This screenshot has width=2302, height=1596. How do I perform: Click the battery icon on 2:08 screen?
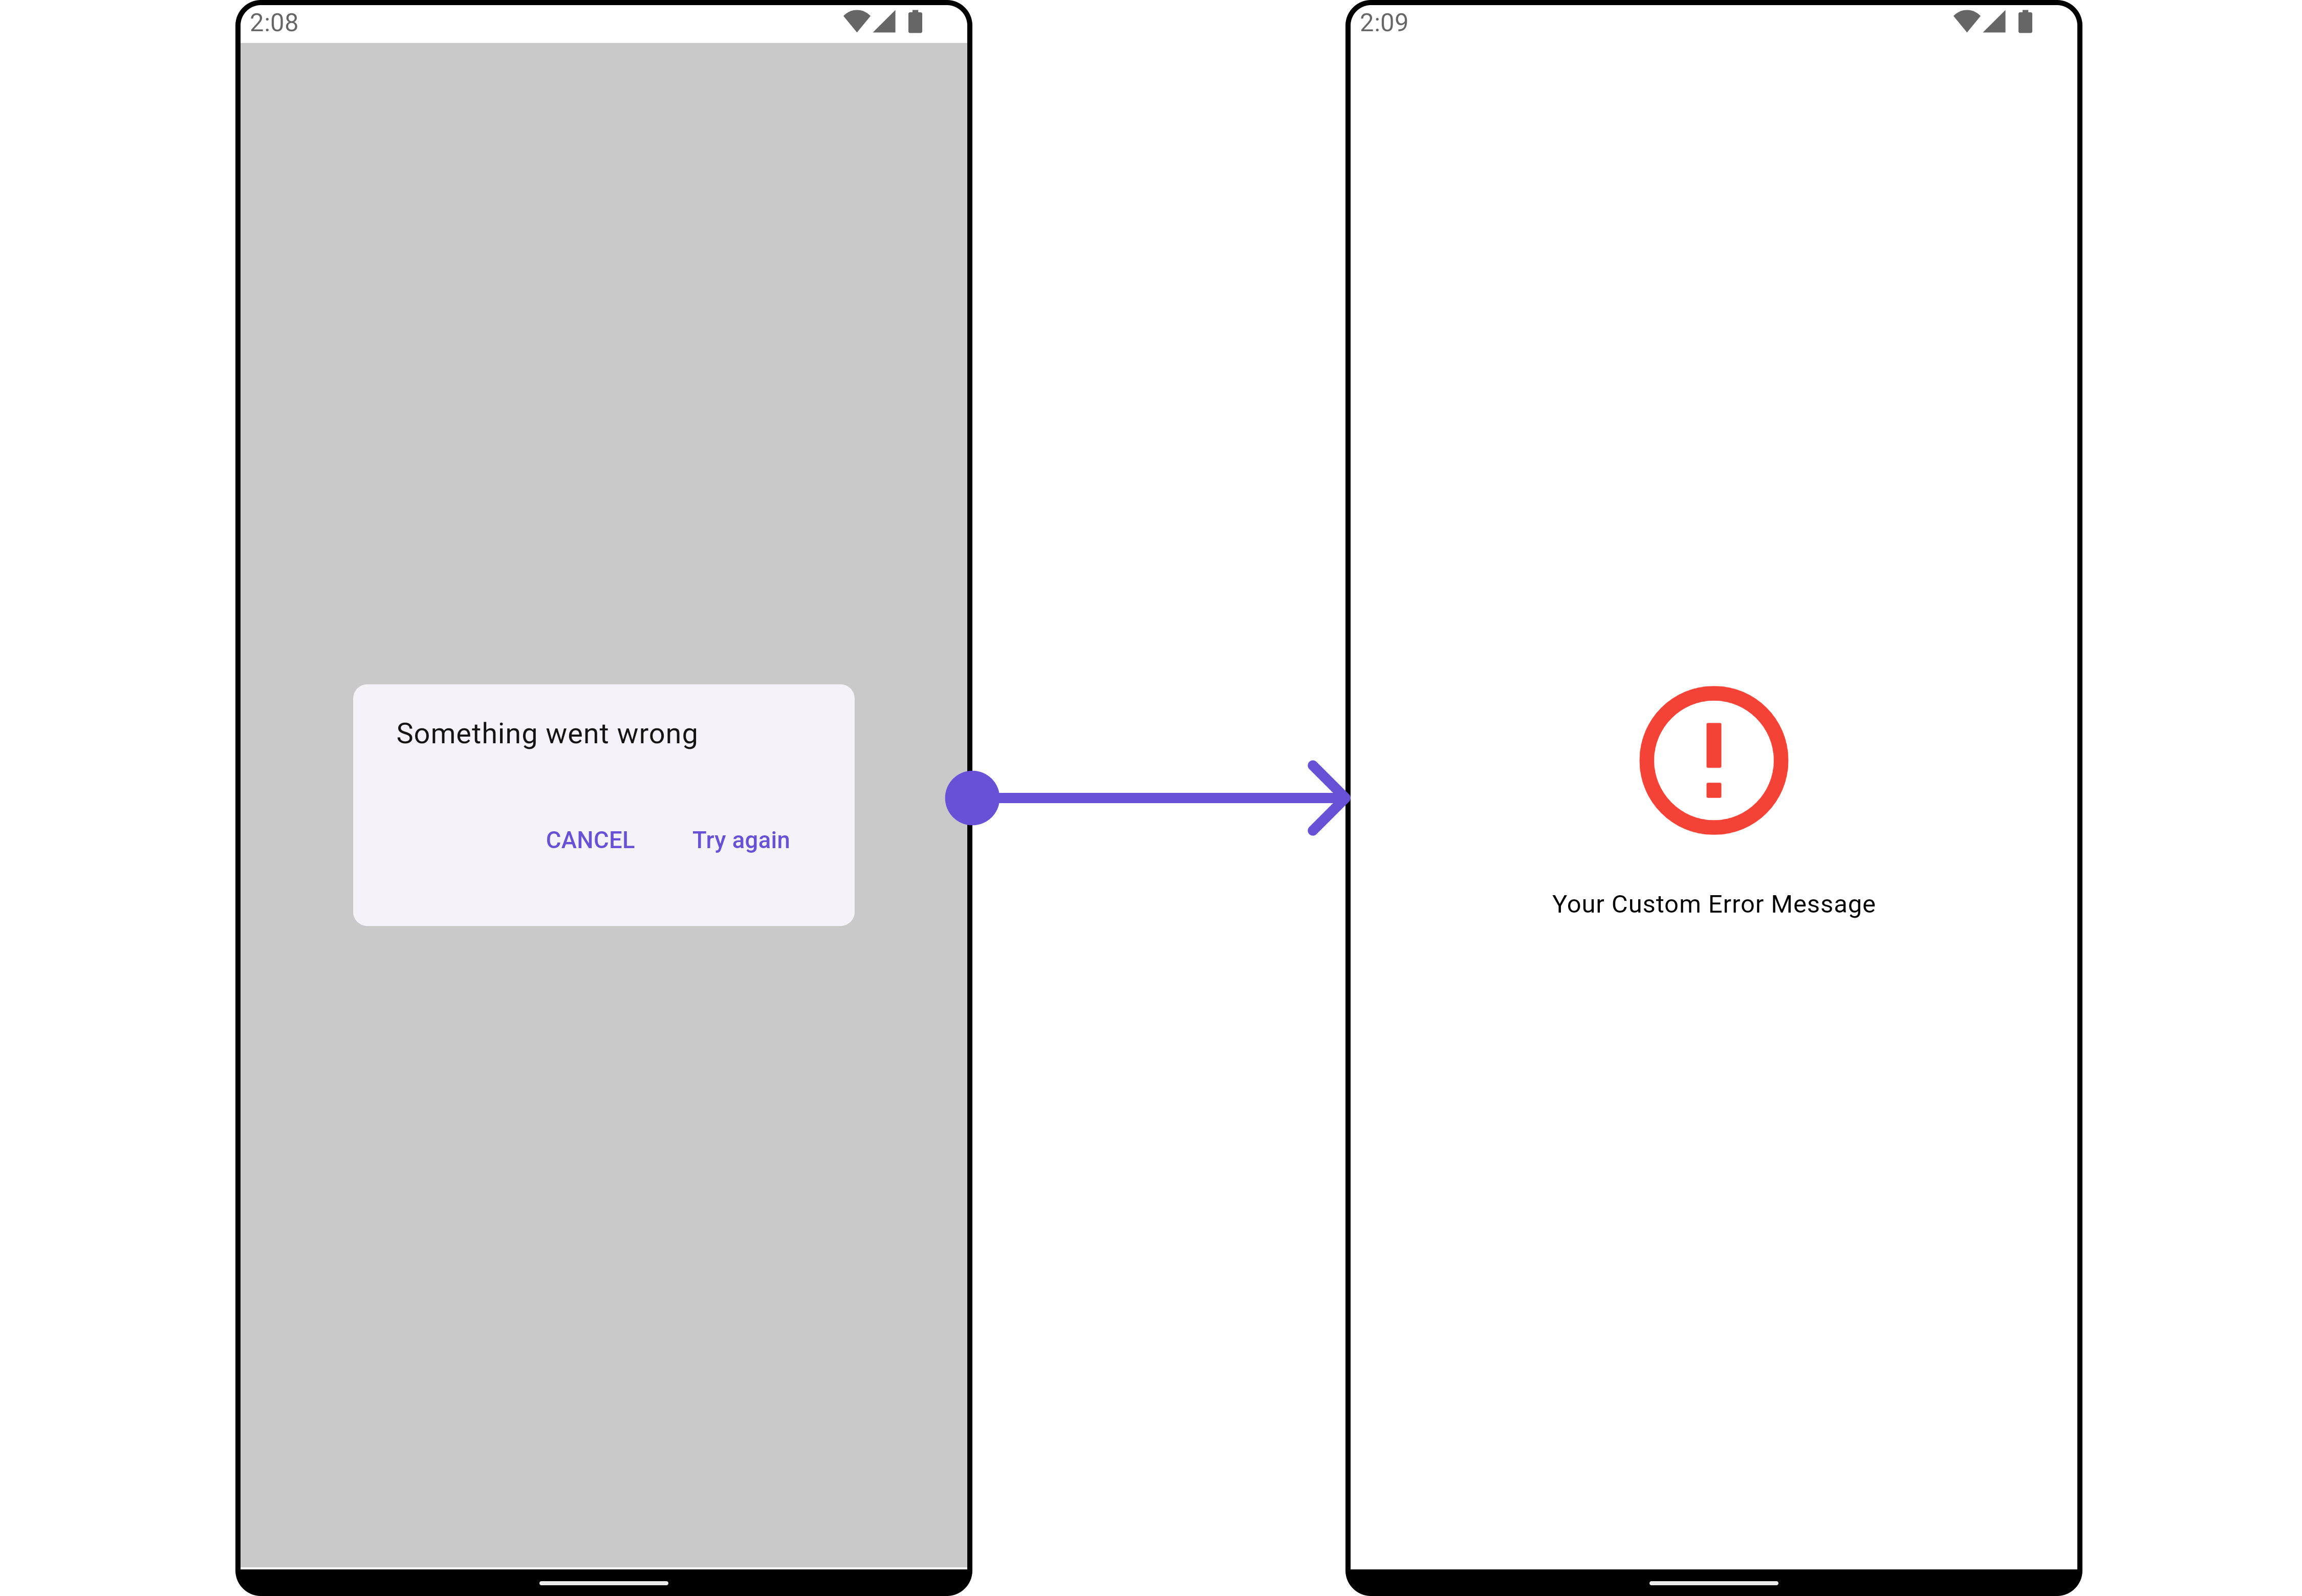(x=915, y=21)
